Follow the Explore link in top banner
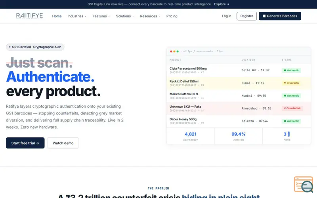 click(222, 4)
